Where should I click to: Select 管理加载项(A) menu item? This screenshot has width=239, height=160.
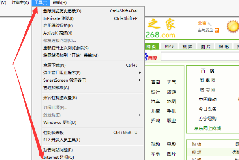(93, 88)
